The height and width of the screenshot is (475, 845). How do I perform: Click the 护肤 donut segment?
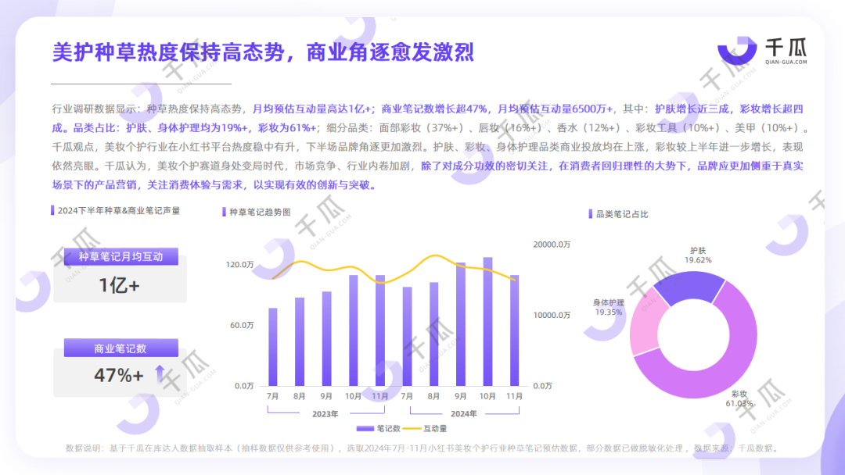pos(690,286)
